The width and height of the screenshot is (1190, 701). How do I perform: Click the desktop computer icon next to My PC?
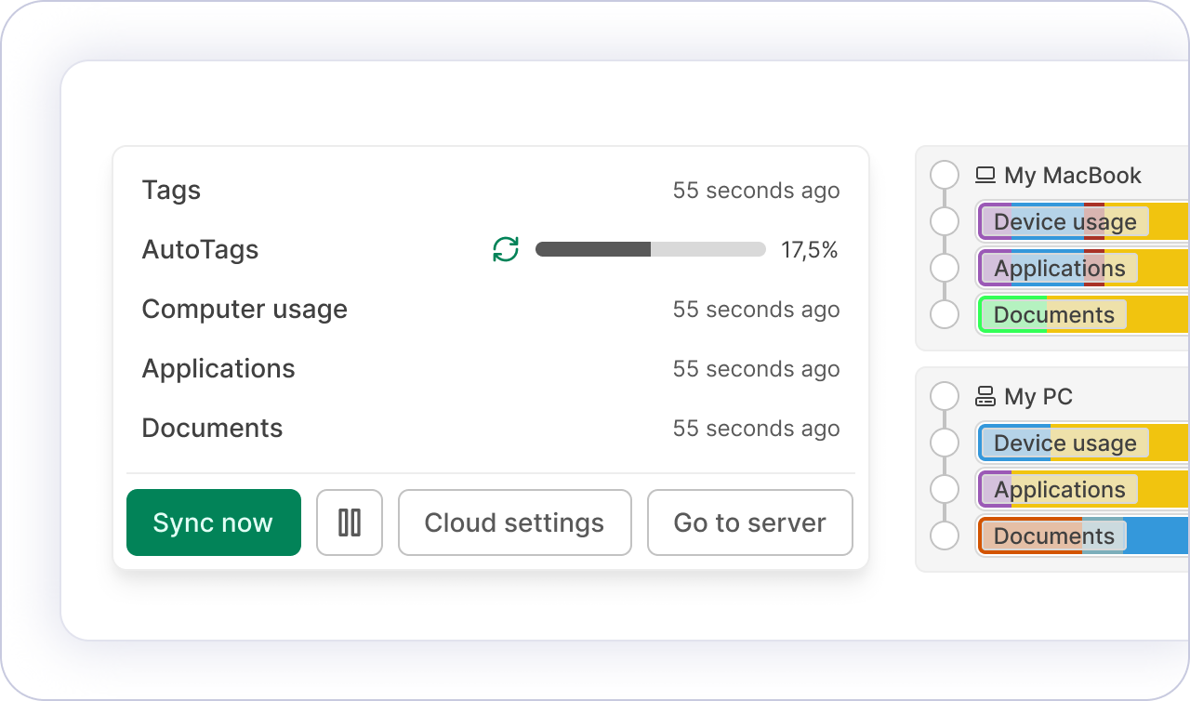(x=985, y=397)
